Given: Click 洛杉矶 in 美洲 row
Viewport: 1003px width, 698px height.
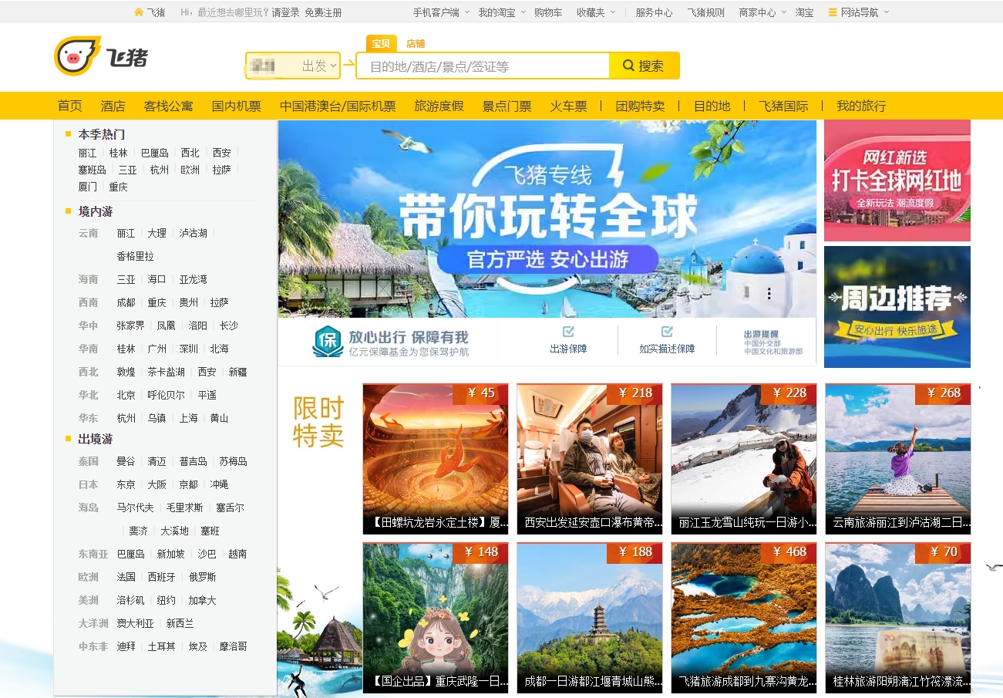Looking at the screenshot, I should tap(131, 600).
